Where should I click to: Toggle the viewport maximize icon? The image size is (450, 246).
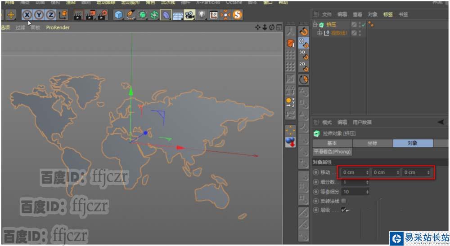pos(279,27)
